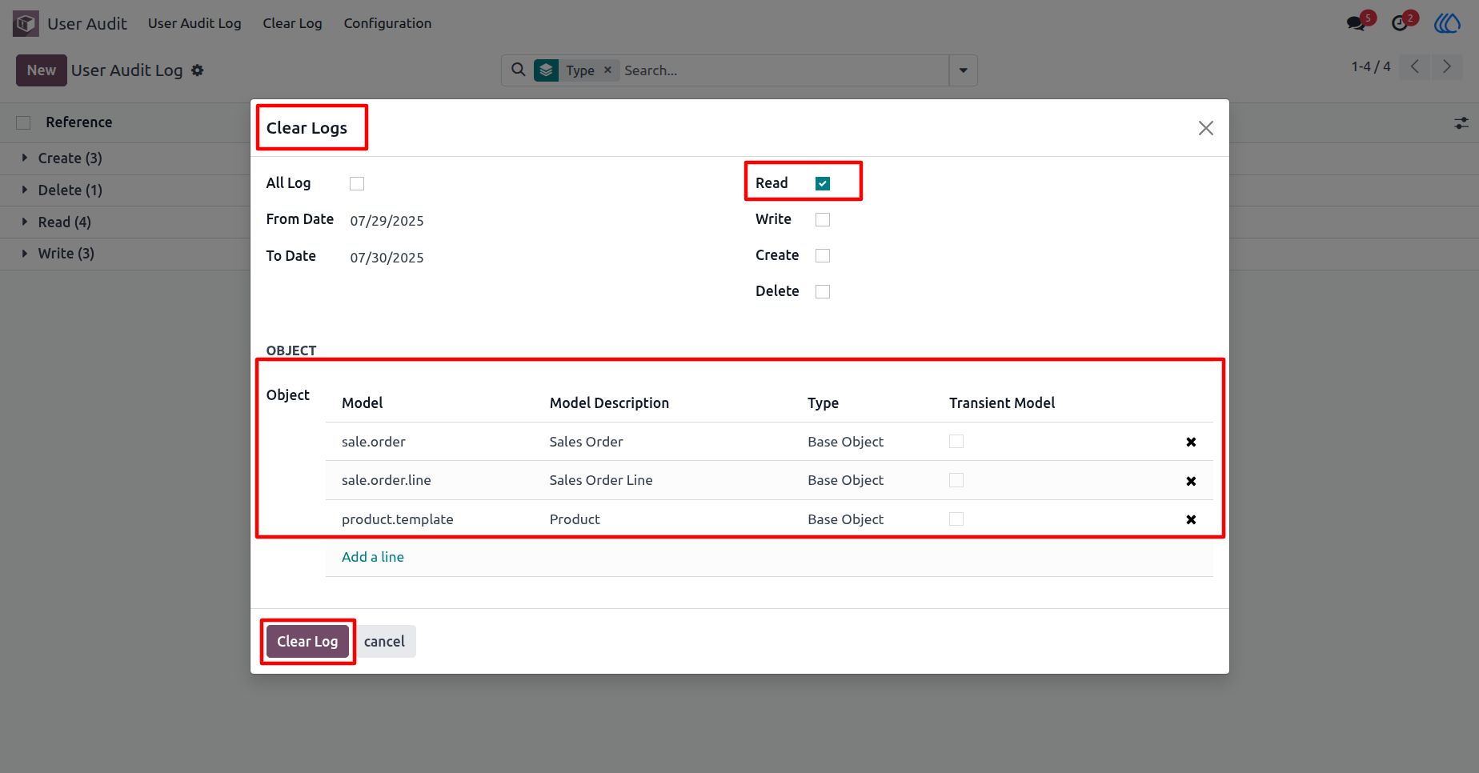Toggle Transient Model checkbox for sale.order
Viewport: 1479px width, 773px height.
click(x=956, y=442)
